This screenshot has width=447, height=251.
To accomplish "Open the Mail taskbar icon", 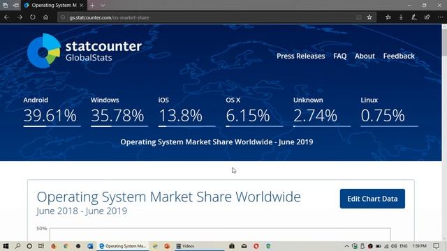I will click(244, 246).
